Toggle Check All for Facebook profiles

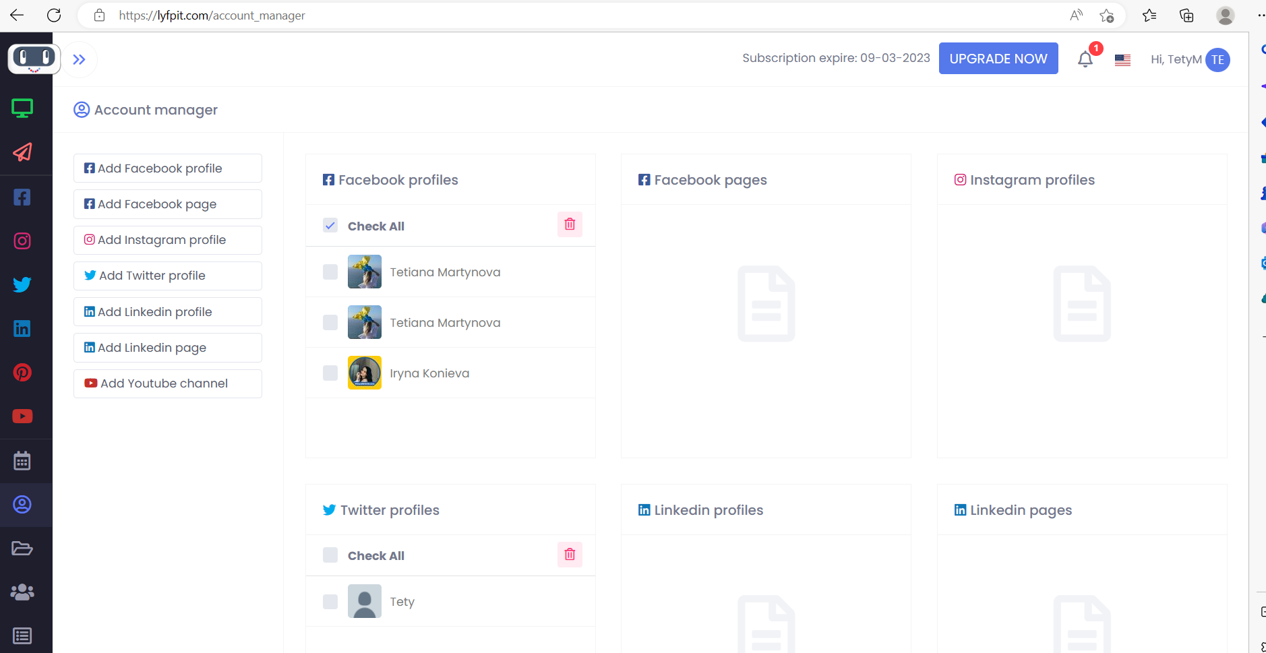[330, 226]
